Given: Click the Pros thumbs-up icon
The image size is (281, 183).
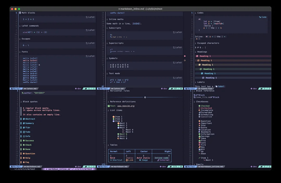Looking at the screenshot, I should click(199, 141).
